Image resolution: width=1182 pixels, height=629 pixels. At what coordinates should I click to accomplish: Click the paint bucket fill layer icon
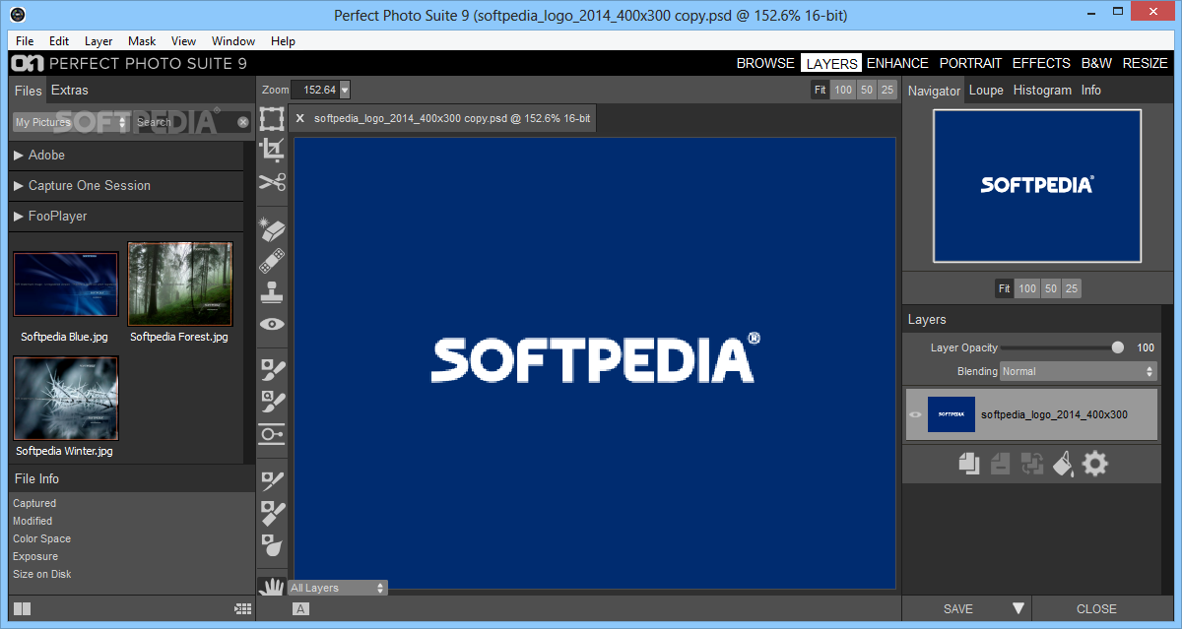(x=1064, y=464)
